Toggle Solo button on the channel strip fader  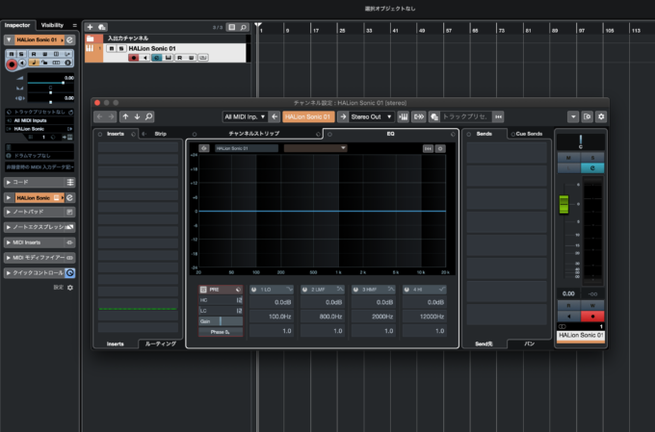[x=592, y=158]
